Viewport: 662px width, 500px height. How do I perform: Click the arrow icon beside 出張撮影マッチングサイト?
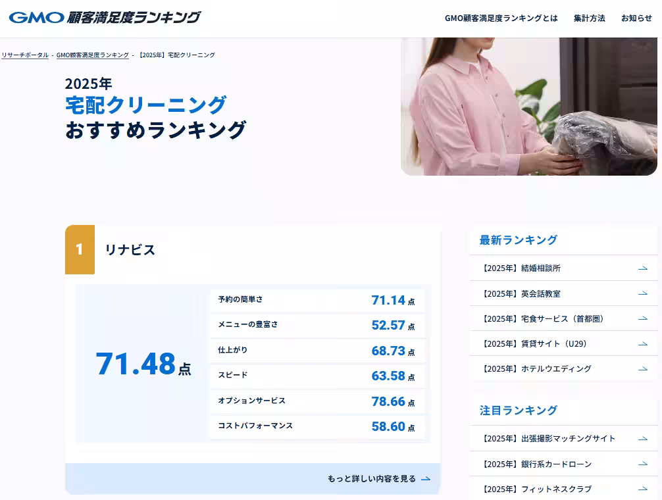[x=642, y=438]
